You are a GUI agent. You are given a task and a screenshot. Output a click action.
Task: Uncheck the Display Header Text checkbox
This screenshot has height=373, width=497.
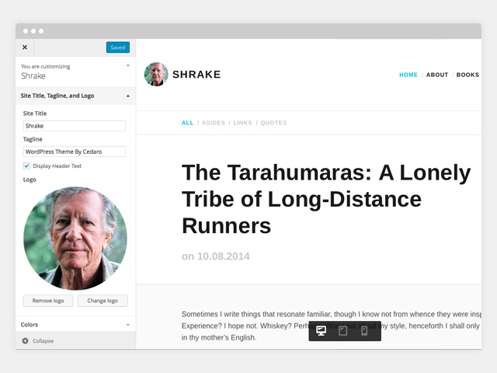tap(26, 166)
